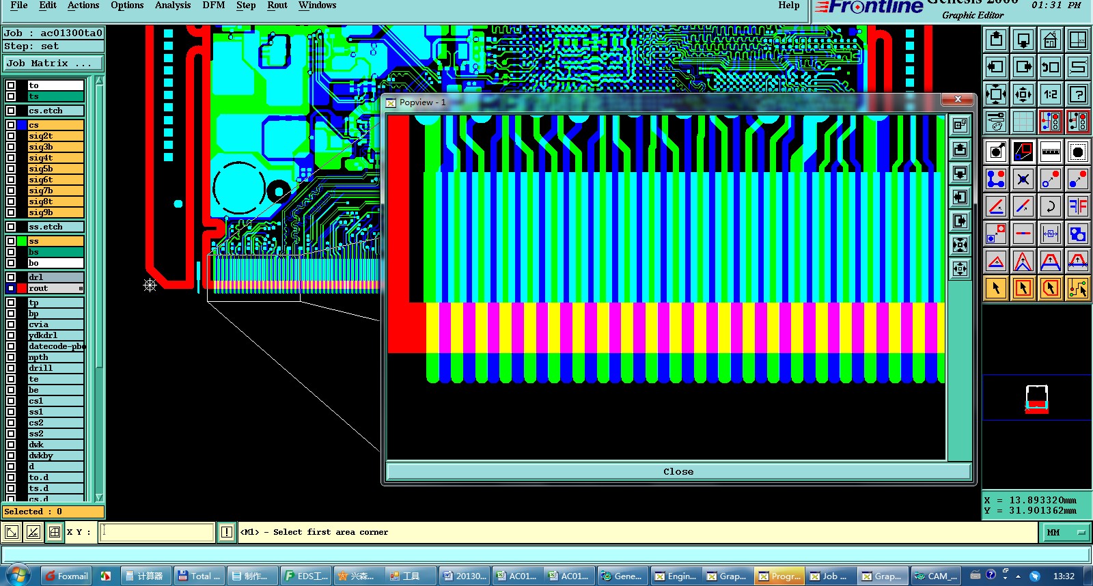Click the two overlapping blue shapes icon
The height and width of the screenshot is (586, 1093).
(x=1078, y=234)
